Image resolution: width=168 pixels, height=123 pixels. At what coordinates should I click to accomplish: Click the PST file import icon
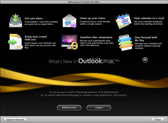[16, 42]
